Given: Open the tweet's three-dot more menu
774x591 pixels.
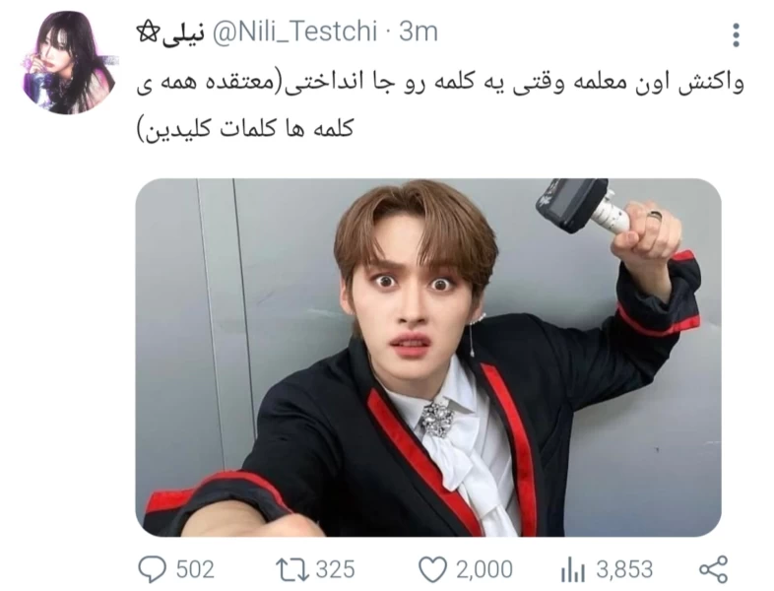Looking at the screenshot, I should 736,35.
